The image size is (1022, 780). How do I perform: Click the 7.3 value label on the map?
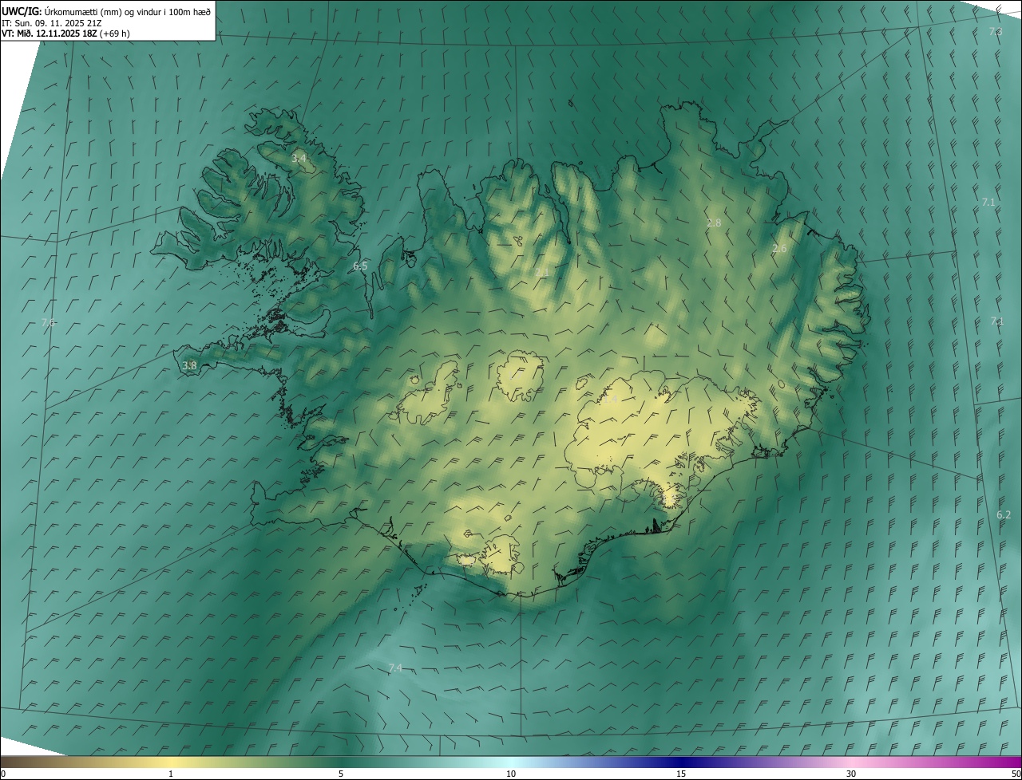click(995, 31)
